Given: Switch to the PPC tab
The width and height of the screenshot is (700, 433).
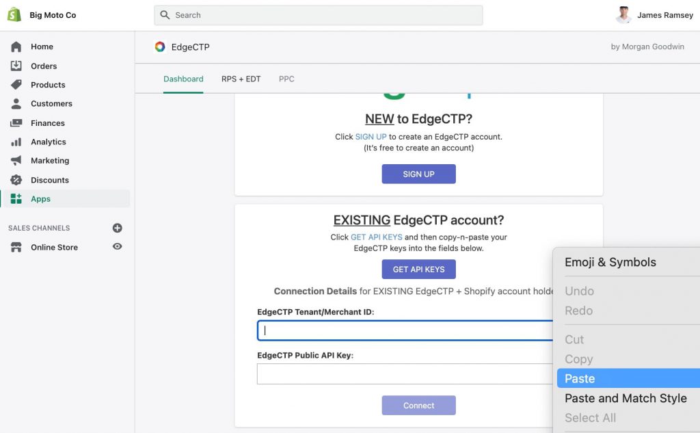Looking at the screenshot, I should click(x=286, y=79).
